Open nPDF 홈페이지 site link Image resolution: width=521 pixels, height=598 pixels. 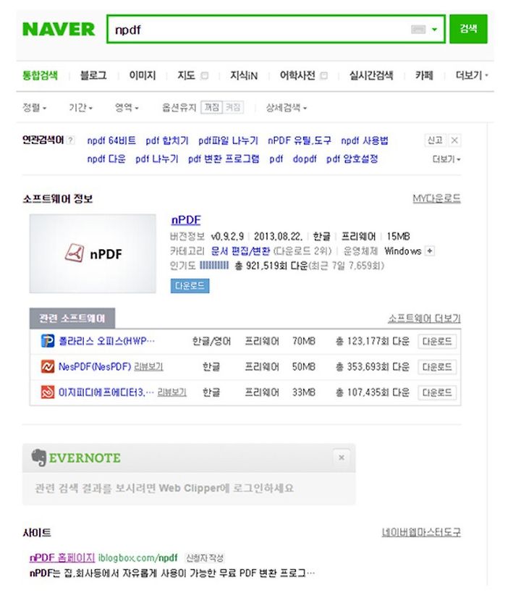tap(62, 558)
